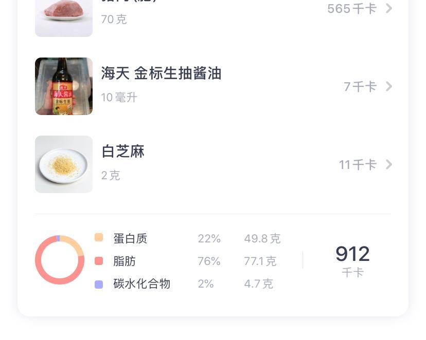Expand the 海天 金标生抽酱油 chevron arrow
426x340 pixels.
coord(389,86)
